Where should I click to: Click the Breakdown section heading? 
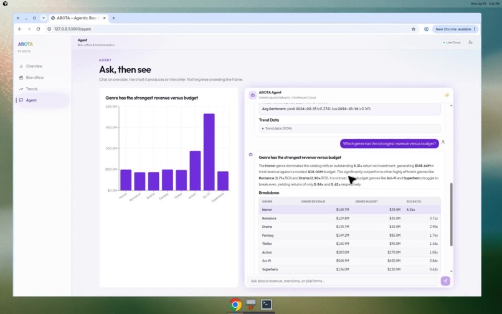coord(269,193)
